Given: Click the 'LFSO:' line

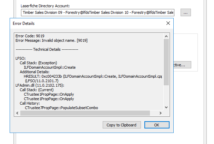Looking at the screenshot, I should [x=20, y=58].
